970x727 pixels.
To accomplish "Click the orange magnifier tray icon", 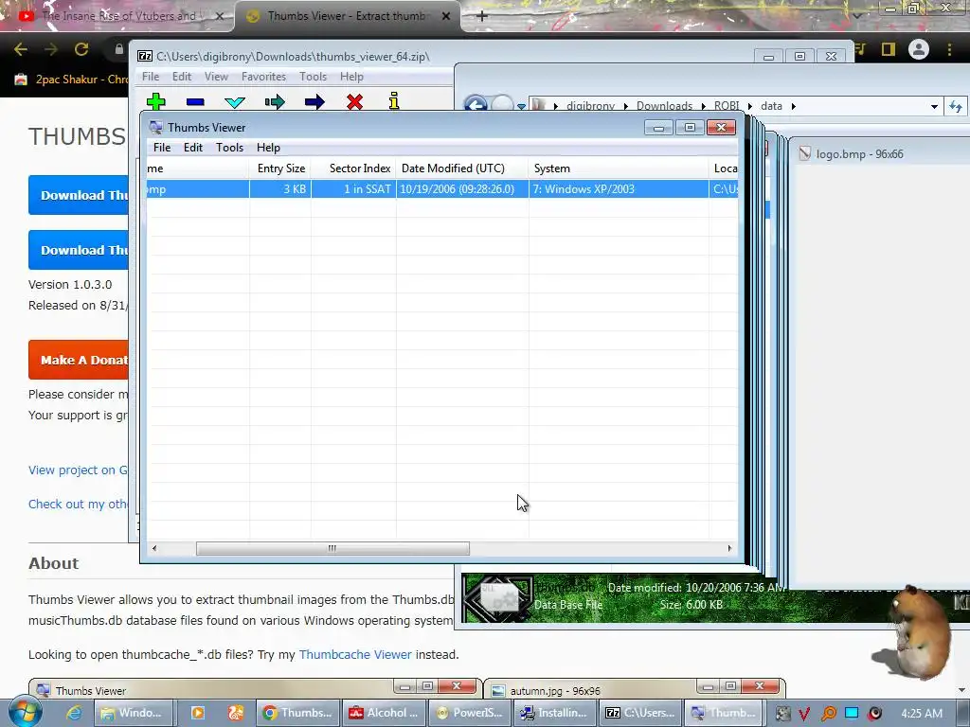I will [x=828, y=714].
